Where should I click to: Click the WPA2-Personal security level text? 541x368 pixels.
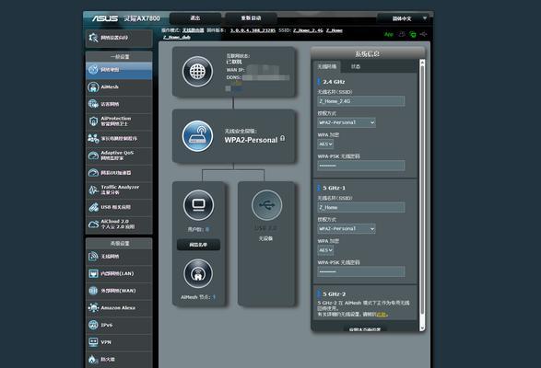pyautogui.click(x=251, y=140)
